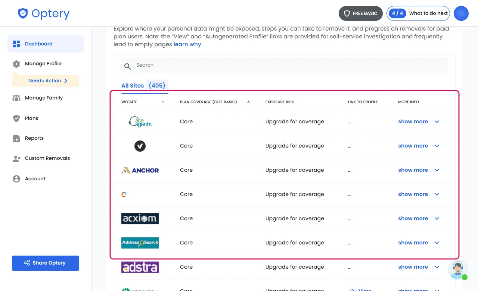
Task: Click the Manage Profile gear icon
Action: tap(16, 64)
